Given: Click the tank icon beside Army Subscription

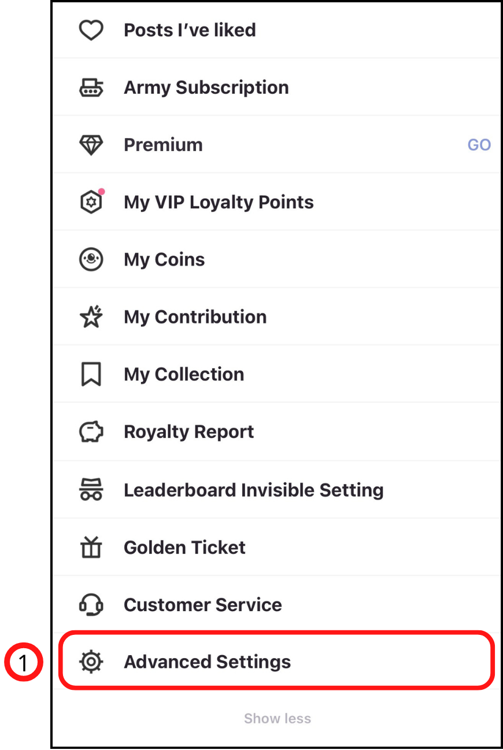Looking at the screenshot, I should click(91, 88).
